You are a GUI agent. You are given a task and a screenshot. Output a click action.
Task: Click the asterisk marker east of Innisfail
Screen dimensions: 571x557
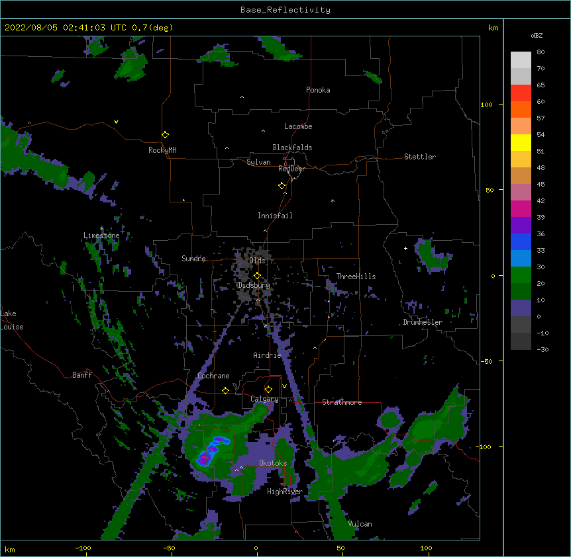coord(333,200)
